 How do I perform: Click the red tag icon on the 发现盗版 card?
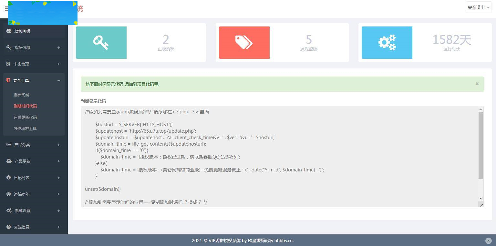(244, 42)
